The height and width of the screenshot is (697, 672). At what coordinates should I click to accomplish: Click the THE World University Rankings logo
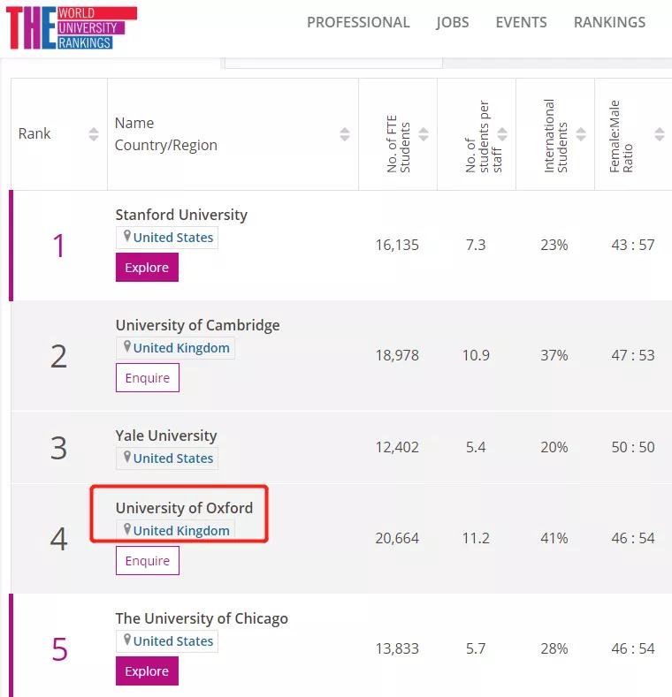pos(72,27)
